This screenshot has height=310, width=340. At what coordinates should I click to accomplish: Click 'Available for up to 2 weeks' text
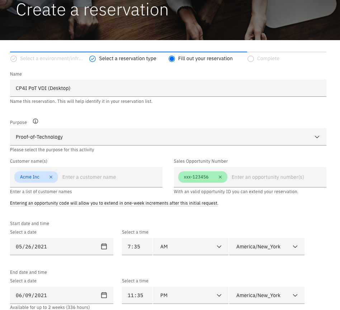[50, 307]
